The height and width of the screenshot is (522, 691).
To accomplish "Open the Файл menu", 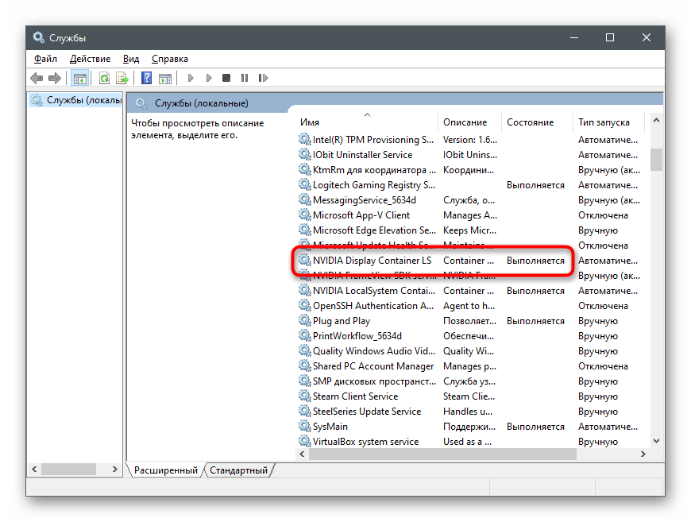I will [x=45, y=59].
